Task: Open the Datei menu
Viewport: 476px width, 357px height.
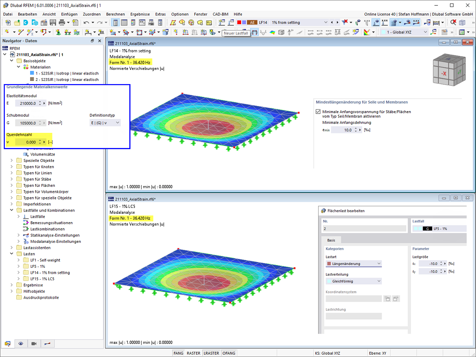Action: 8,14
